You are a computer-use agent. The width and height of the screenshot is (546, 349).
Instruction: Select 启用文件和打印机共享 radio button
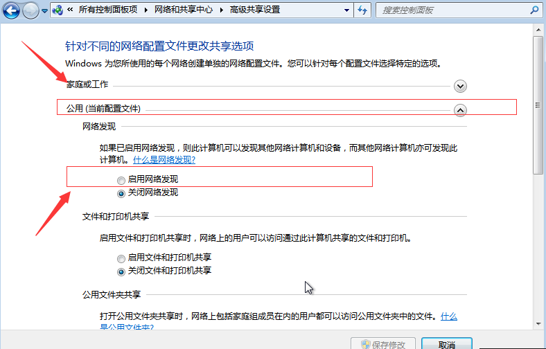point(122,258)
